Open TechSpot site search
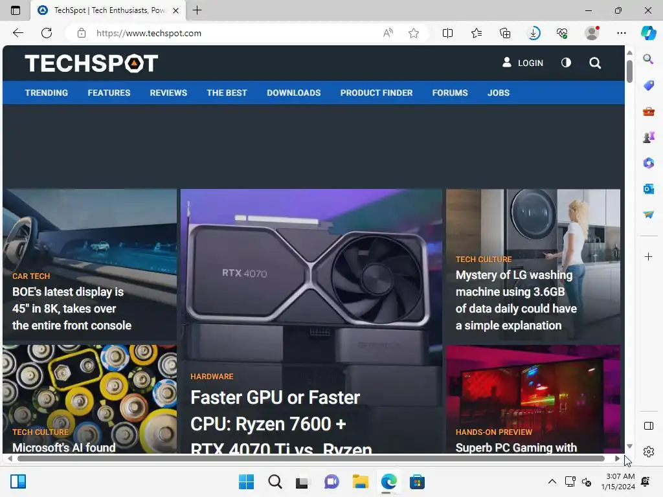Image resolution: width=663 pixels, height=497 pixels. tap(595, 63)
